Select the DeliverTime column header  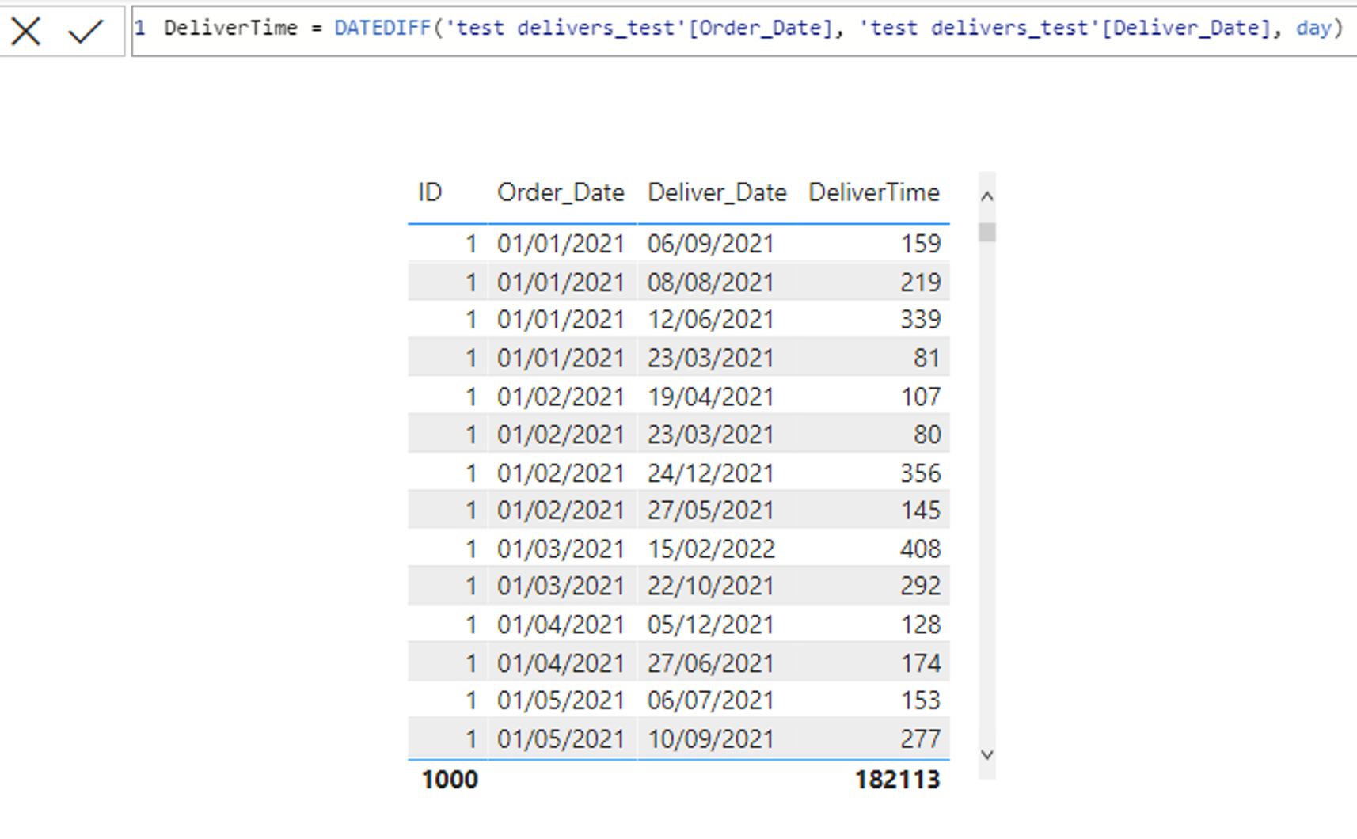pyautogui.click(x=873, y=192)
